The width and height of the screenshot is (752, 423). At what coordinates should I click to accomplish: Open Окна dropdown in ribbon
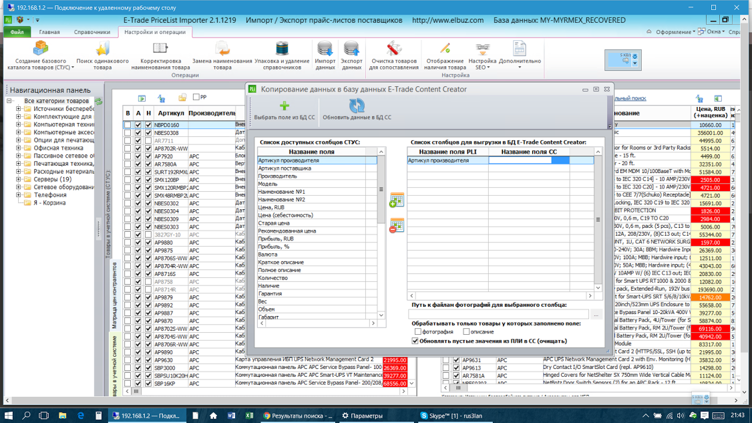tap(712, 32)
